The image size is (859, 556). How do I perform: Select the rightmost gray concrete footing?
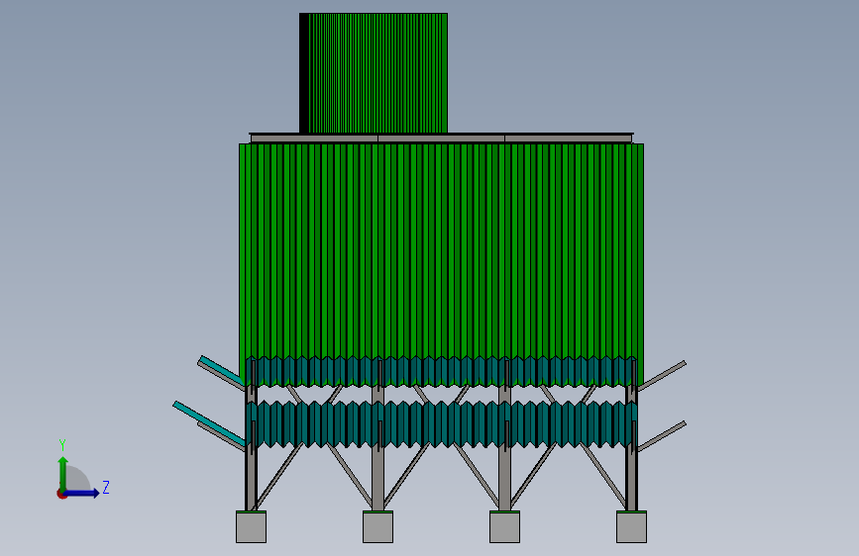pos(632,527)
